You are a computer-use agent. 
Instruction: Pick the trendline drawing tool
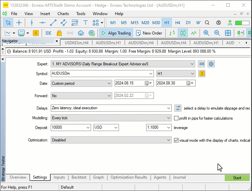click(x=53, y=22)
